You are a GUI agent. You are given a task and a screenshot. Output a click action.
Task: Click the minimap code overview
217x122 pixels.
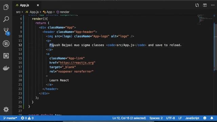tap(204, 19)
